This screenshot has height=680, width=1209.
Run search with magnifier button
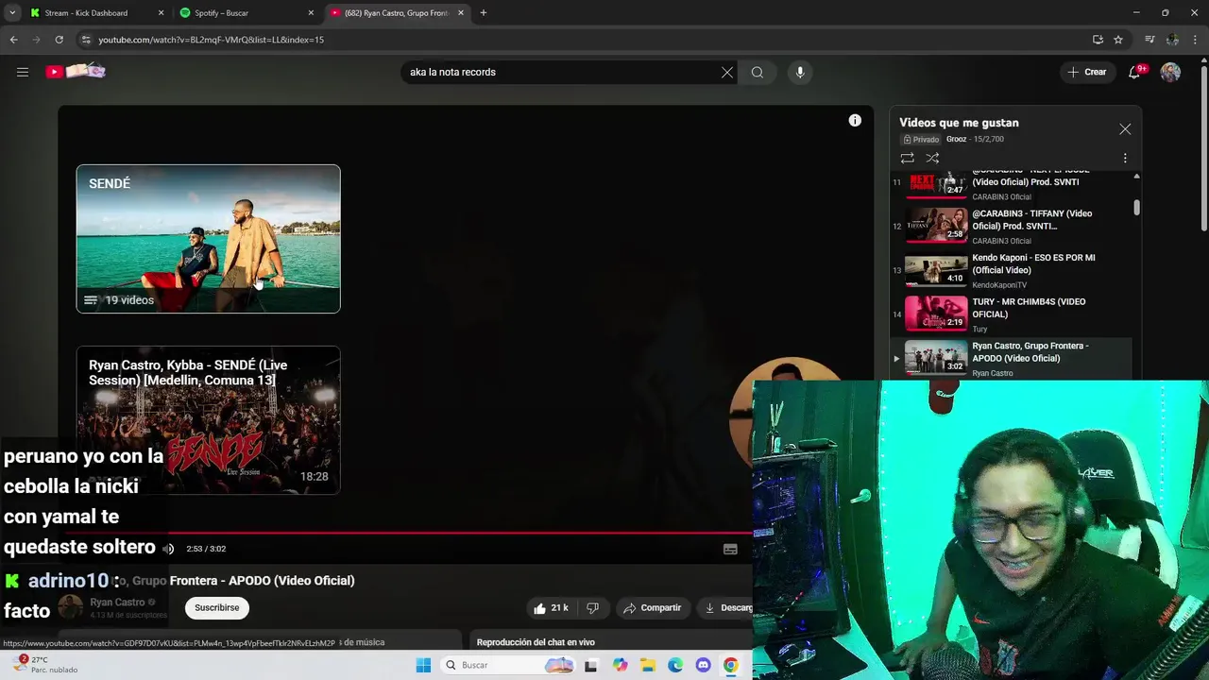[x=758, y=72]
